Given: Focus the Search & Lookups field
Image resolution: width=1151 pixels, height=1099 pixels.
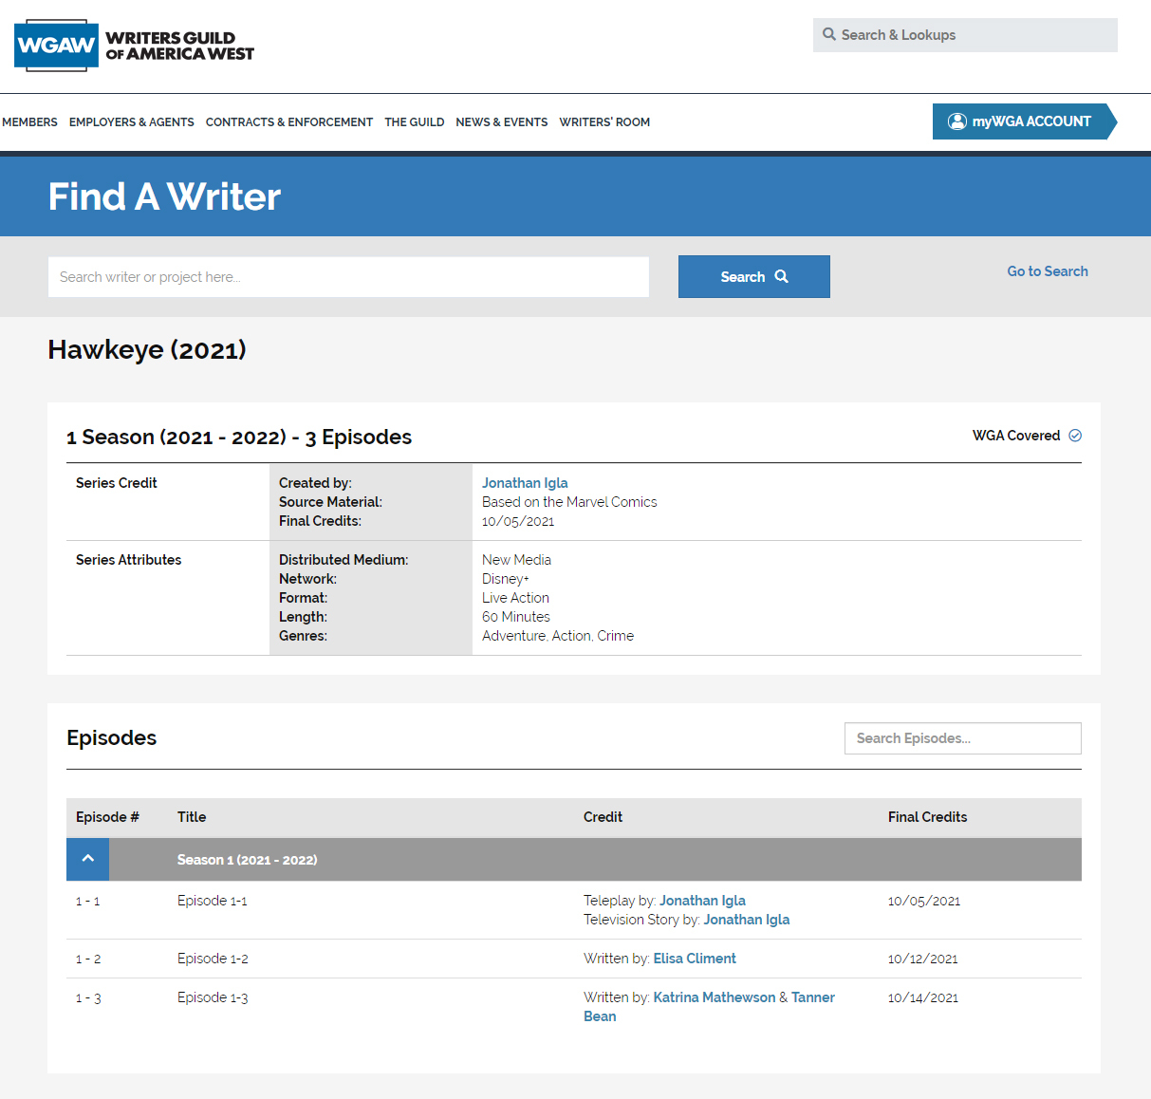Looking at the screenshot, I should coord(965,35).
